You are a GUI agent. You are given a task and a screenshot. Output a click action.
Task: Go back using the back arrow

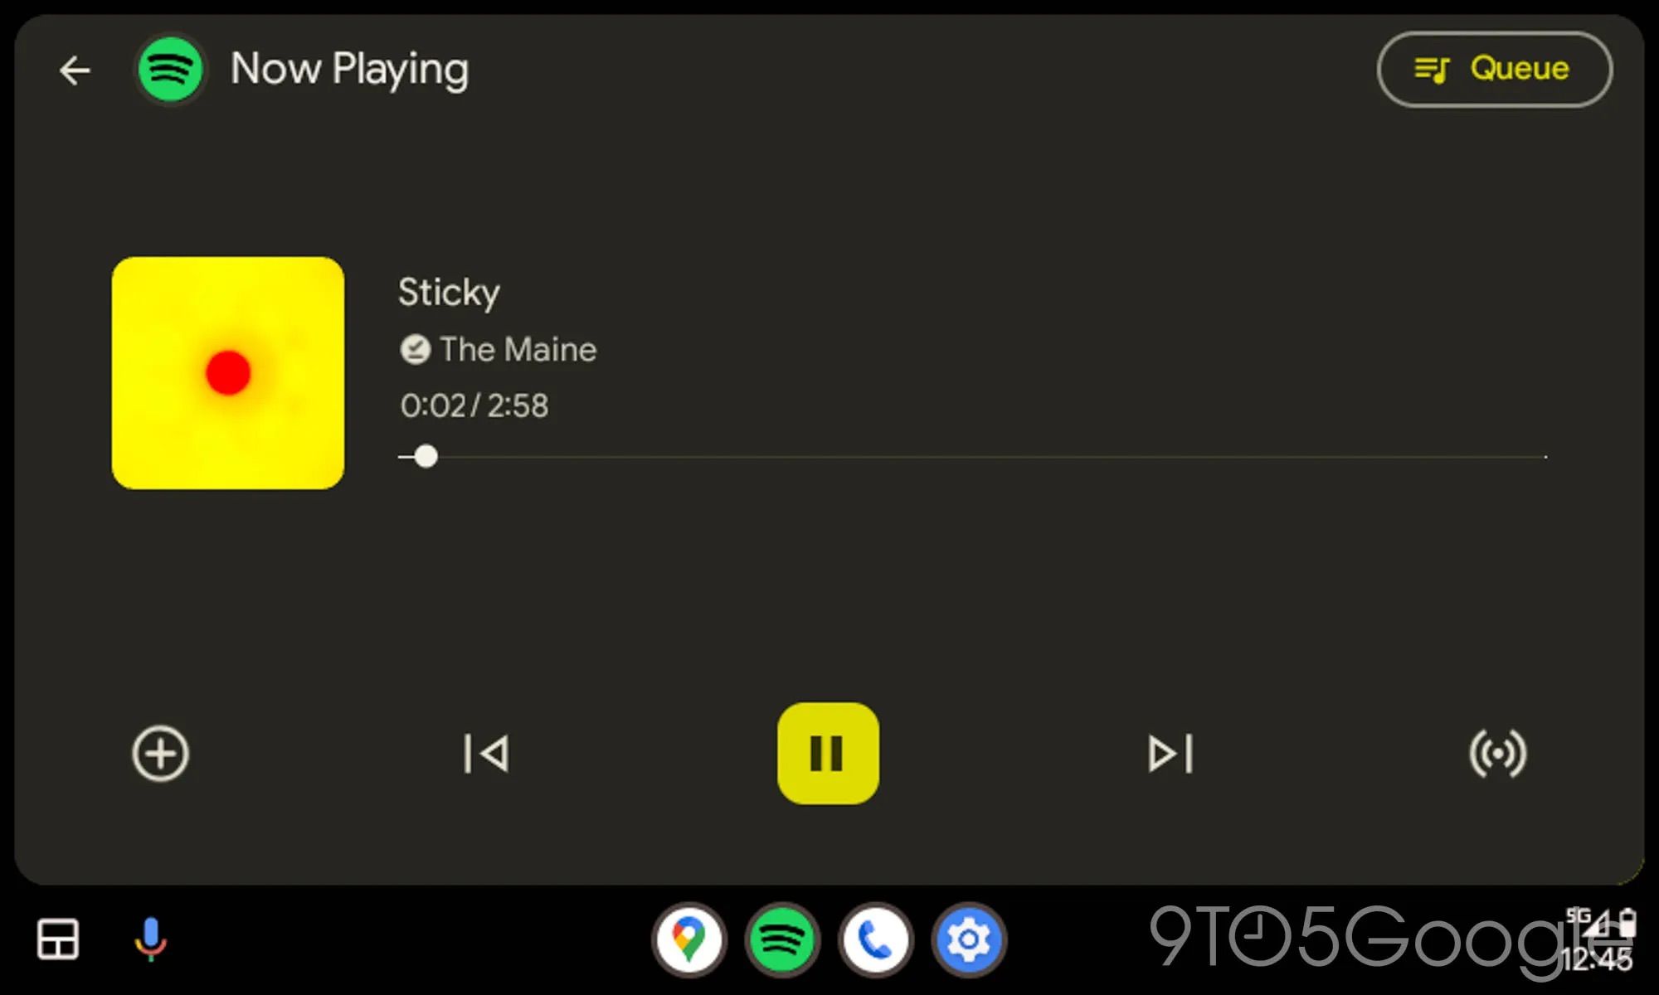pyautogui.click(x=75, y=69)
